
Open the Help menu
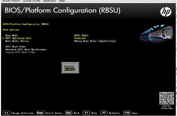[62, 1]
